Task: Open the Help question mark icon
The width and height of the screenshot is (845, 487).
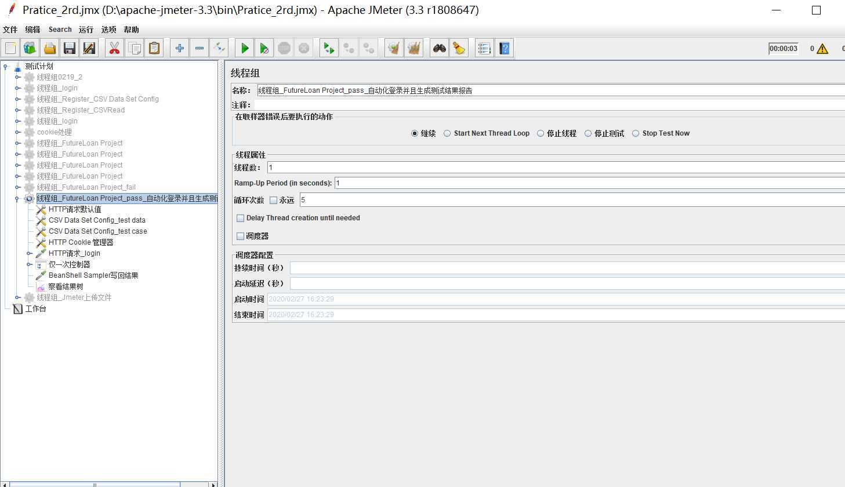Action: (505, 49)
